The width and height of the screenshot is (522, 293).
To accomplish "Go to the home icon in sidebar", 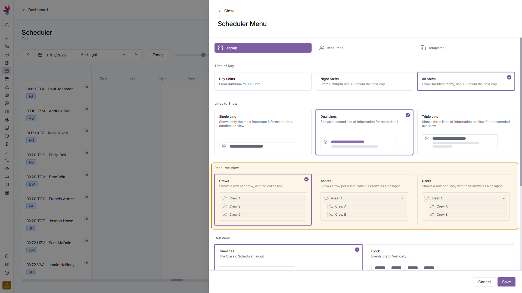I will point(7,46).
